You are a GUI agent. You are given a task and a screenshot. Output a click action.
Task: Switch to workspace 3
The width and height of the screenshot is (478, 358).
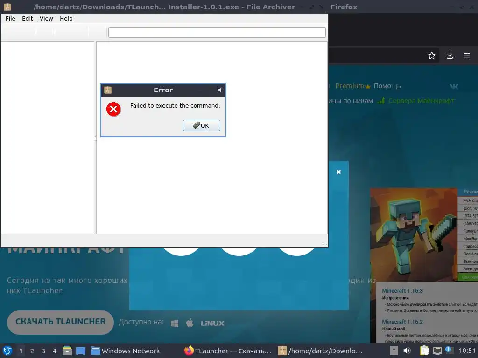pyautogui.click(x=43, y=351)
